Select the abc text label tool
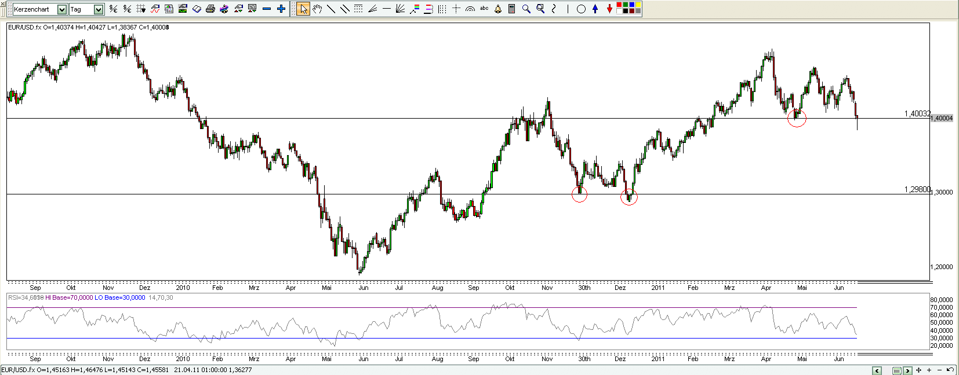 tap(484, 8)
